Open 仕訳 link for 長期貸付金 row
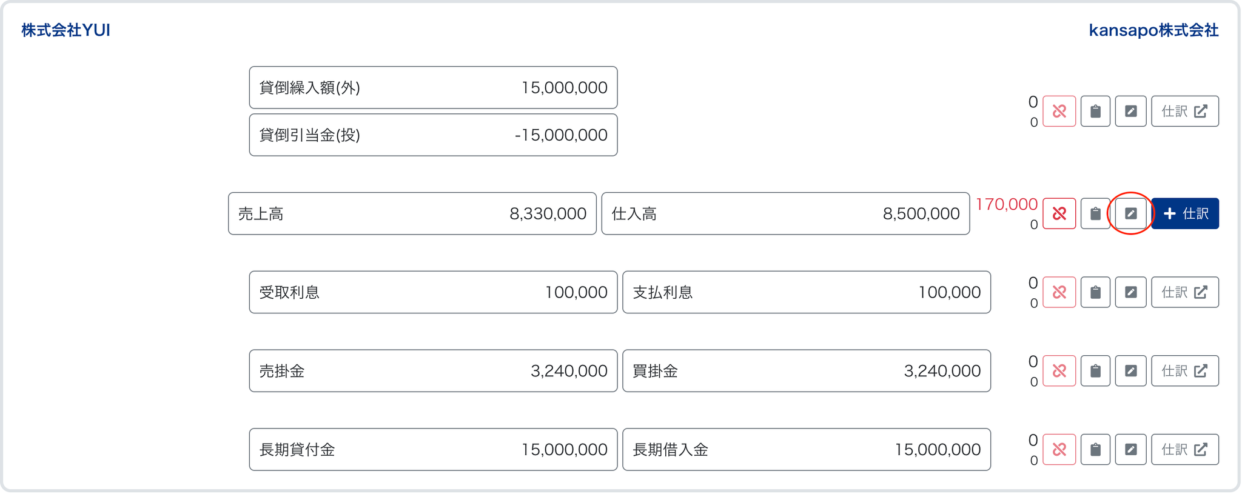The width and height of the screenshot is (1242, 494). [1184, 450]
